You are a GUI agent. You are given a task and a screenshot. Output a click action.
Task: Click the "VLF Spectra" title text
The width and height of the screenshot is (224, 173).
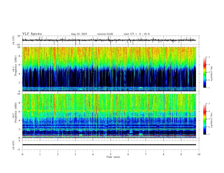32,34
